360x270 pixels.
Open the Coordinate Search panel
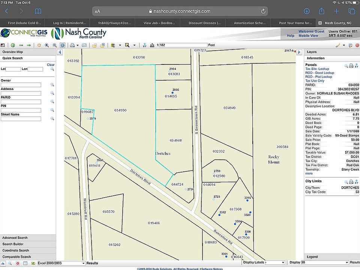pyautogui.click(x=28, y=250)
